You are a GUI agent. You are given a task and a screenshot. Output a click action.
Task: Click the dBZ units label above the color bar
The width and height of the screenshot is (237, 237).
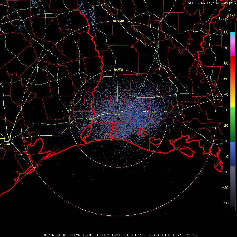pyautogui.click(x=224, y=18)
